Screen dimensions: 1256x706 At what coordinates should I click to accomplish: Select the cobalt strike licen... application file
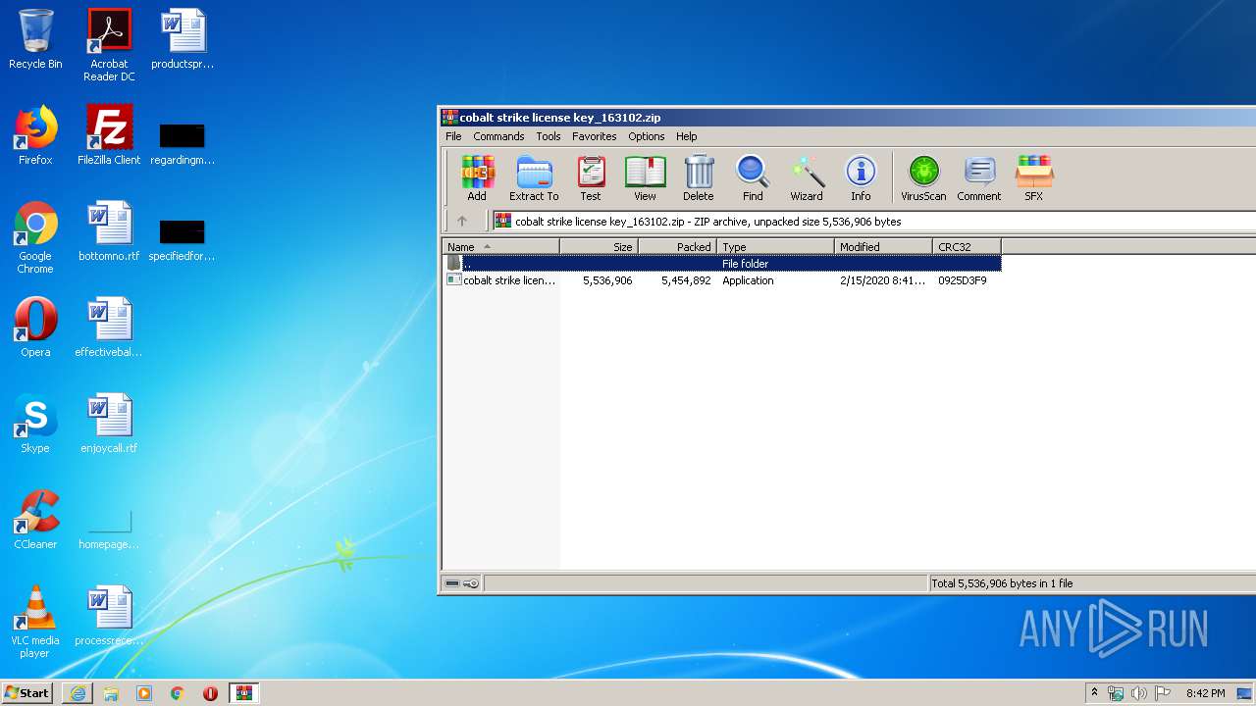(x=501, y=280)
